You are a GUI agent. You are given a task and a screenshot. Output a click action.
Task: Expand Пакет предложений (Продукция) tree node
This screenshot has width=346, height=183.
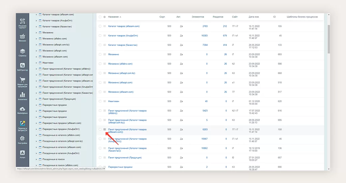pyautogui.click(x=36, y=99)
